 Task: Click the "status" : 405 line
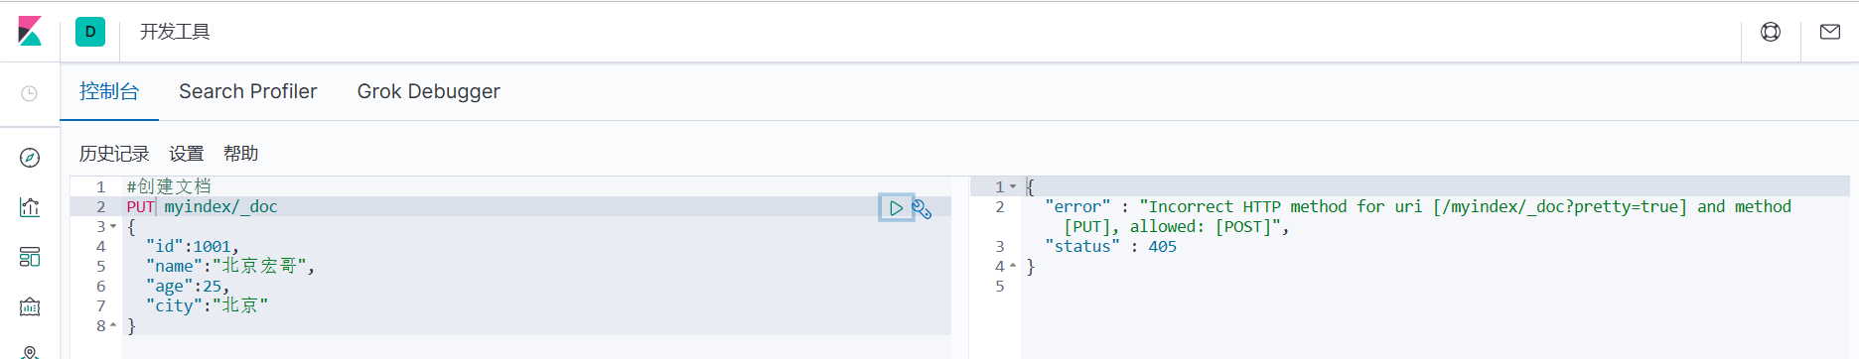(x=1110, y=246)
